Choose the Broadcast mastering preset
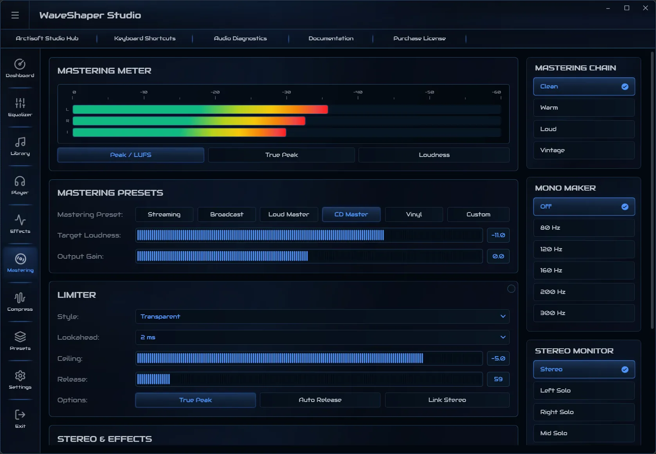This screenshot has width=656, height=454. pos(227,214)
